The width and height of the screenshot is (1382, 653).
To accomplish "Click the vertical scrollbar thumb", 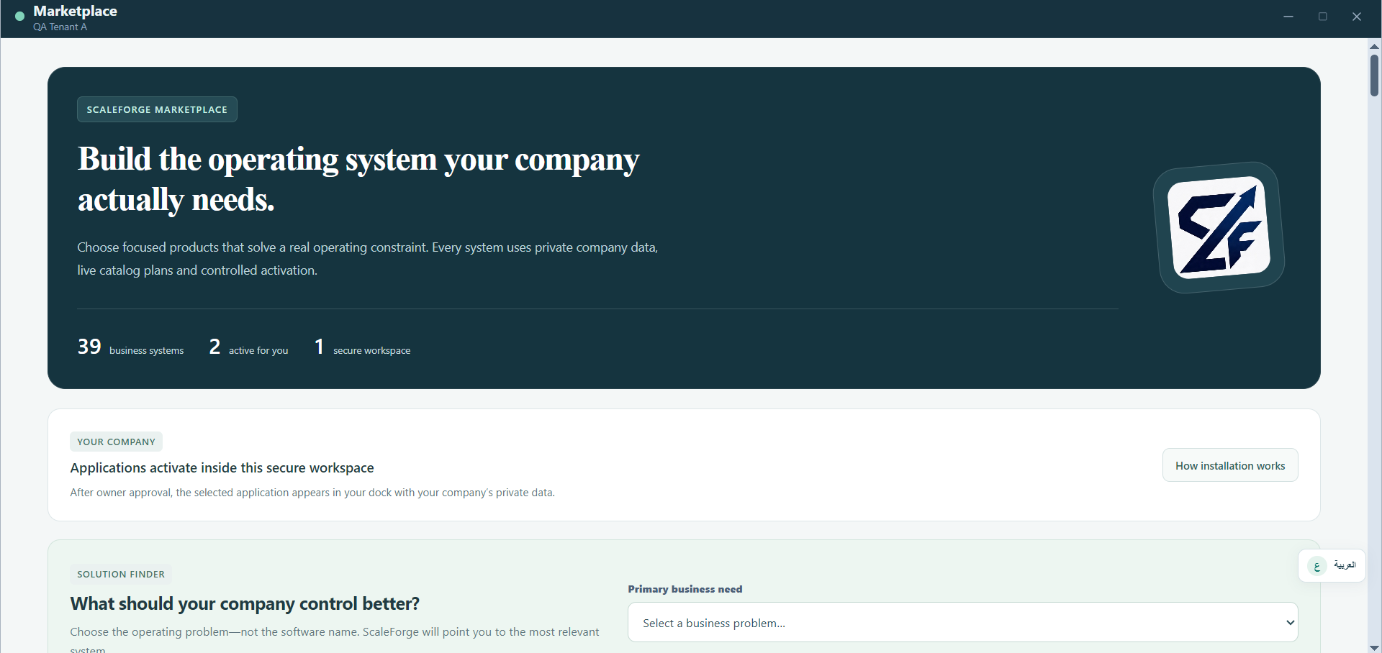I will click(1374, 75).
